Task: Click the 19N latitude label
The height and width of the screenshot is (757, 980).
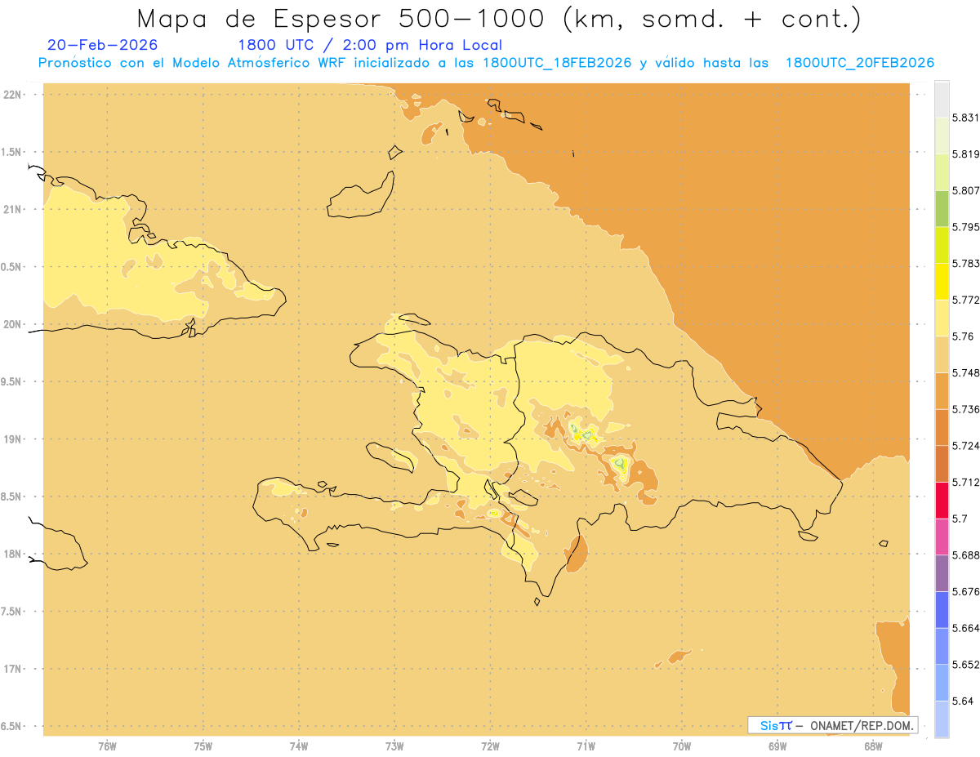Action: [x=13, y=439]
